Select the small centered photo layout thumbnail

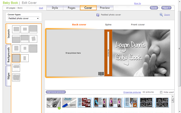25,29
